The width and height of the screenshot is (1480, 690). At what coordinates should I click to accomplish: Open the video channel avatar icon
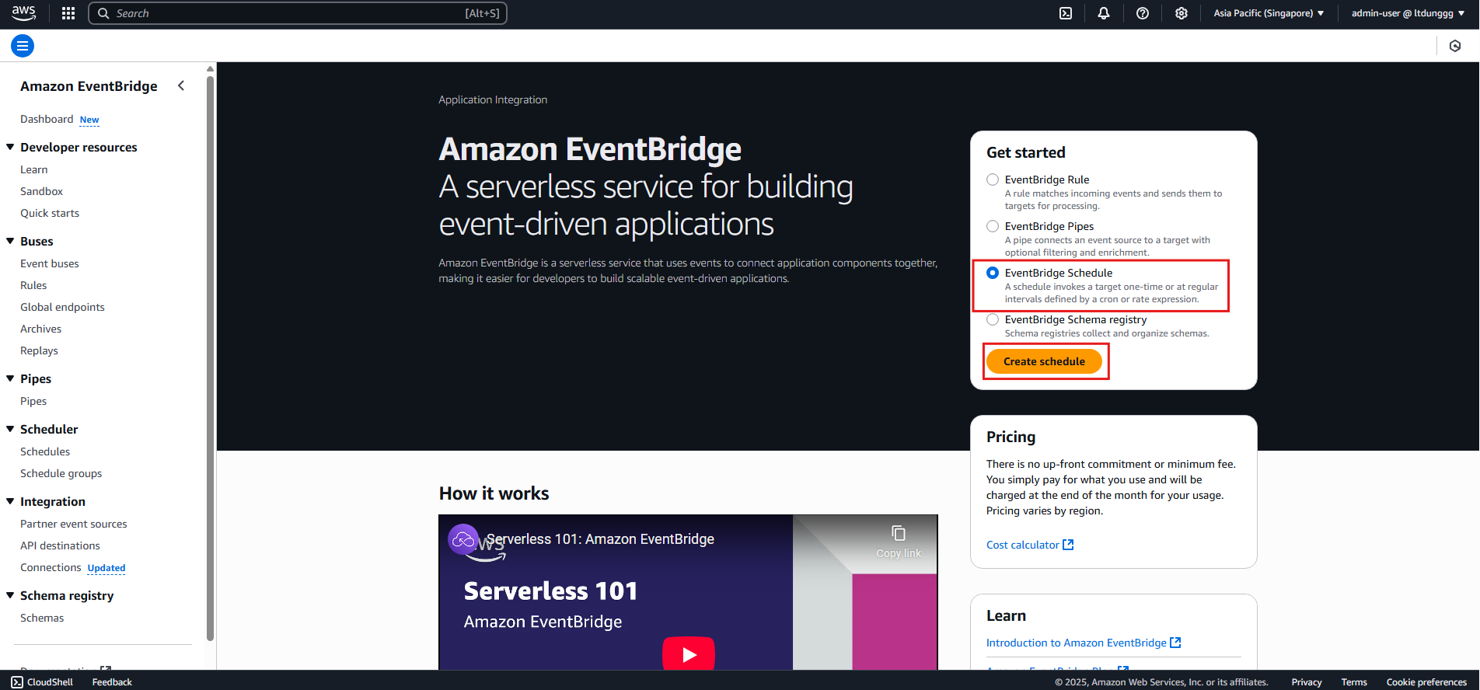pyautogui.click(x=463, y=539)
